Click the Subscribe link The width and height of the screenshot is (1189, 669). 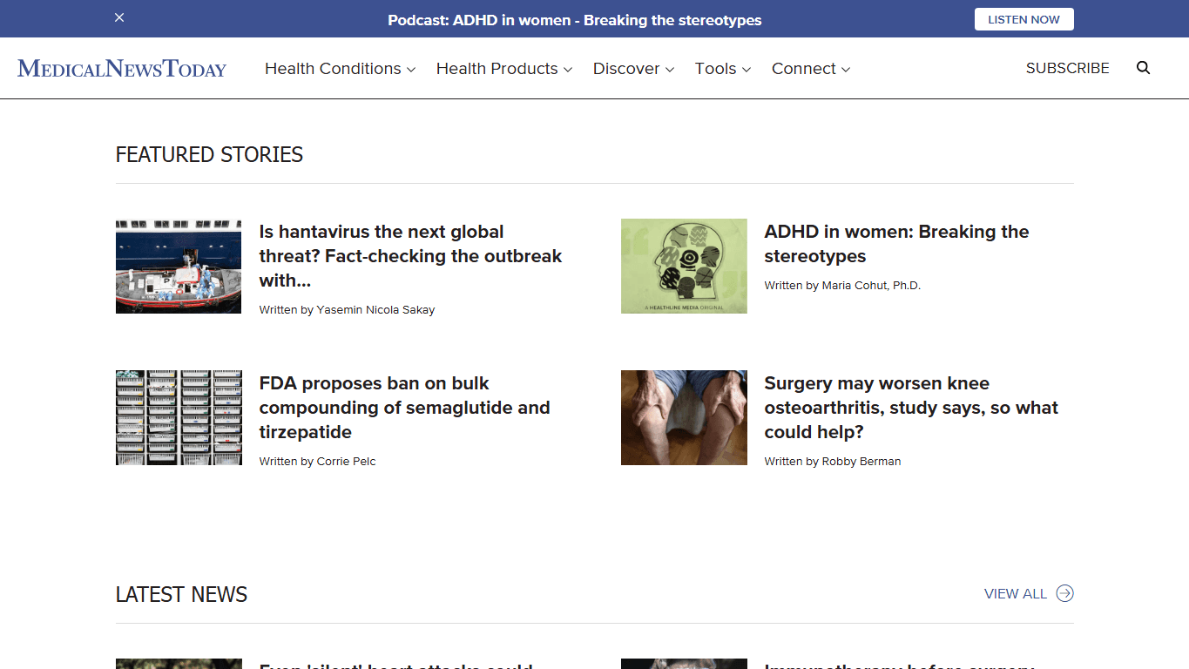tap(1067, 68)
